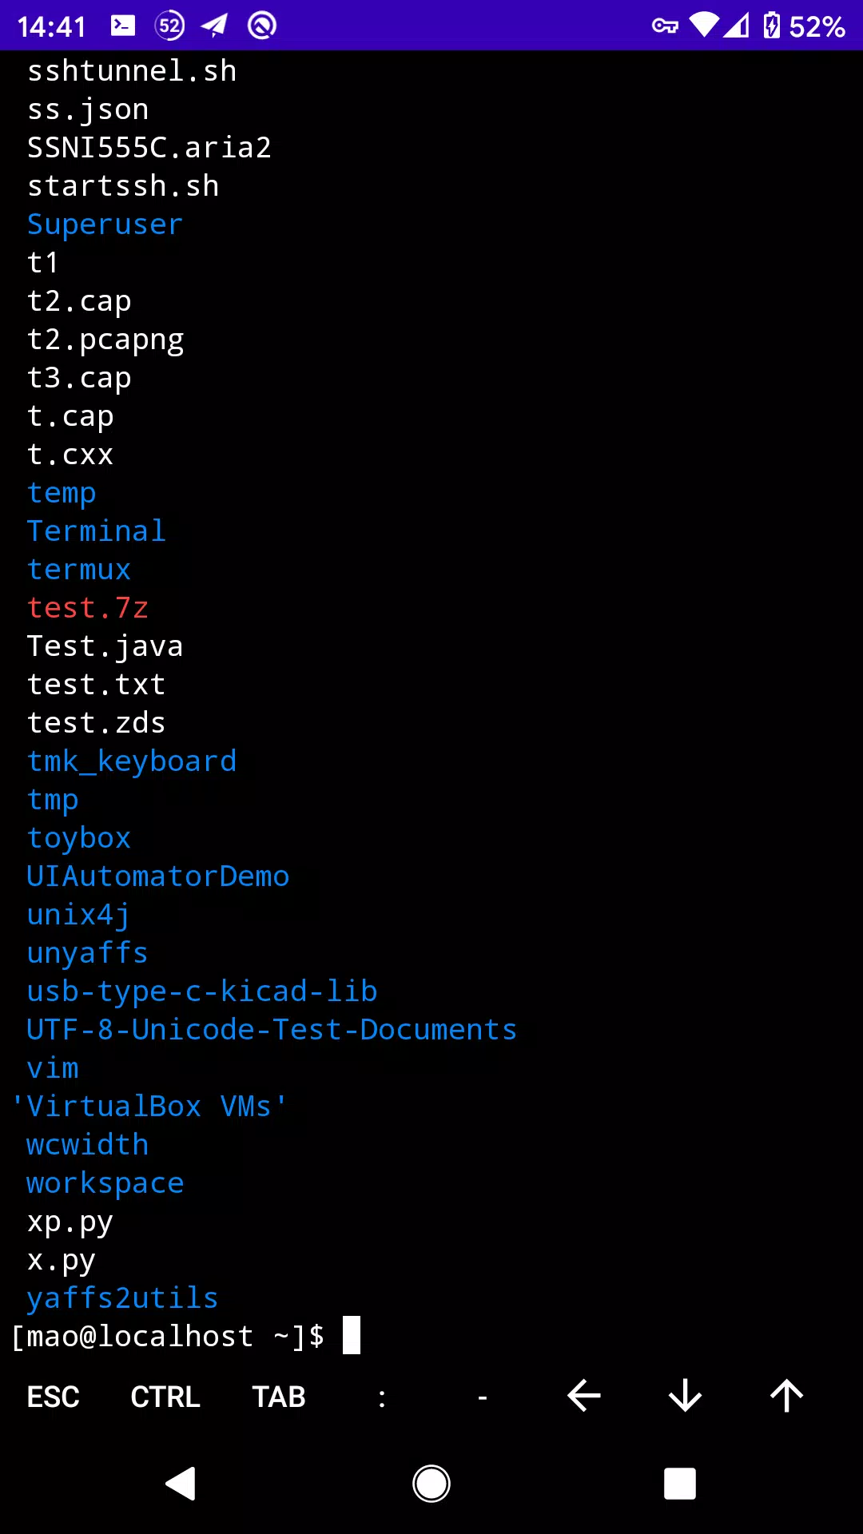Tap the Telegram paper plane status icon
The height and width of the screenshot is (1534, 863).
click(x=214, y=26)
